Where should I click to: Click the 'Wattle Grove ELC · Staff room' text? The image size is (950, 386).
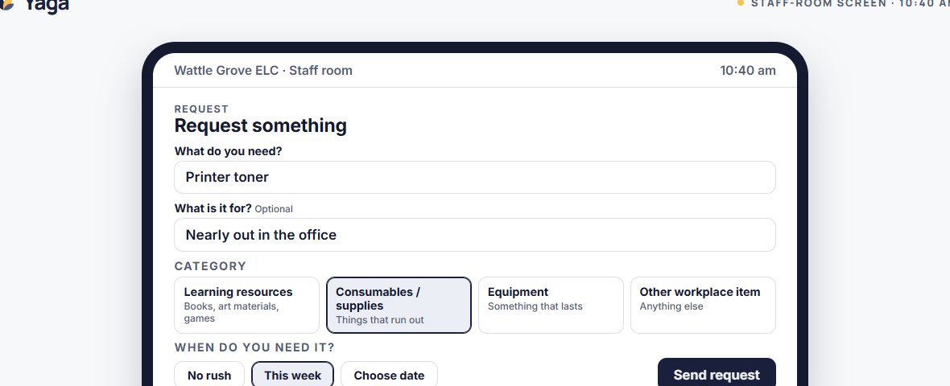click(x=263, y=70)
